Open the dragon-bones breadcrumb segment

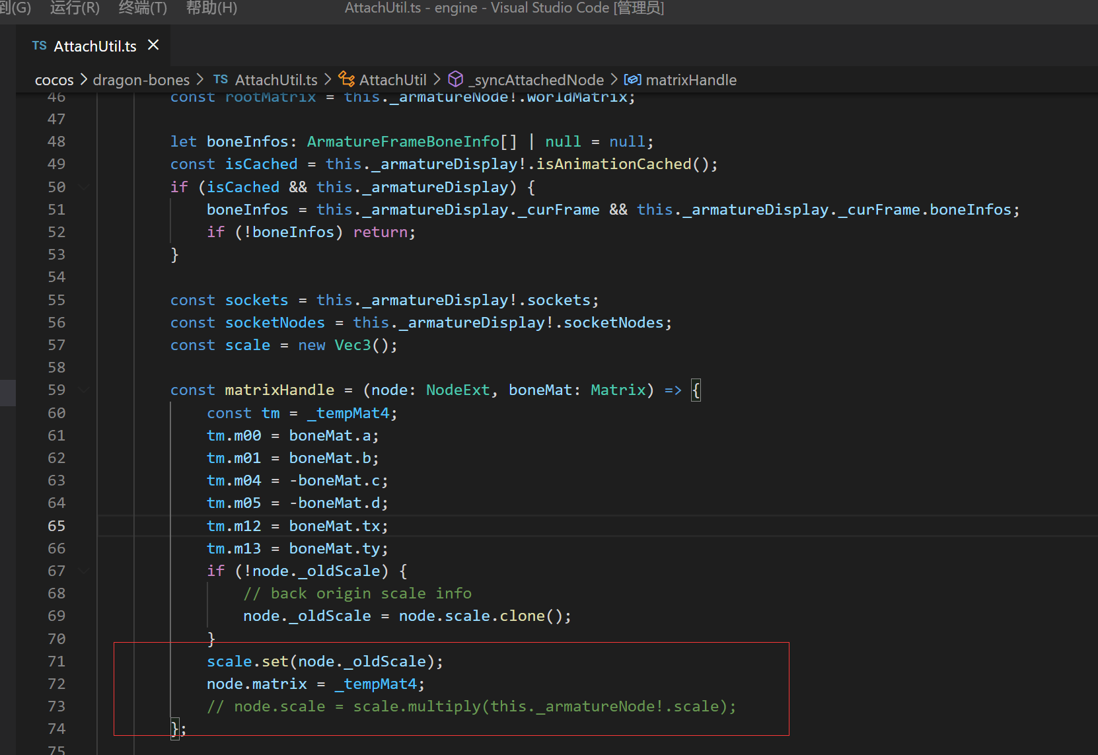click(141, 80)
